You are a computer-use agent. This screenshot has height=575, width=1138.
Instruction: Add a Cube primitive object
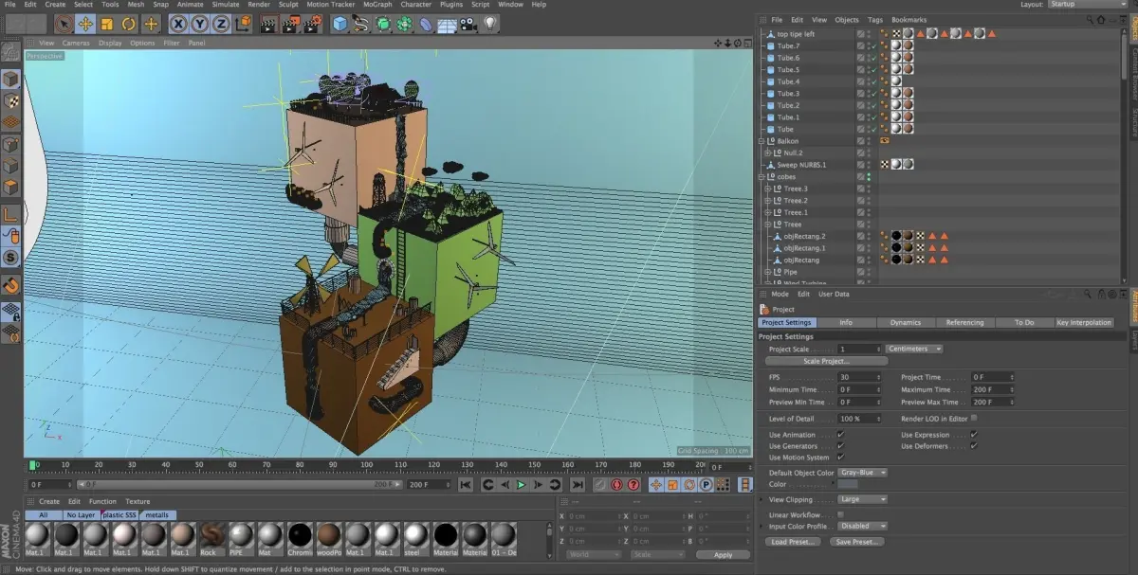pyautogui.click(x=340, y=24)
